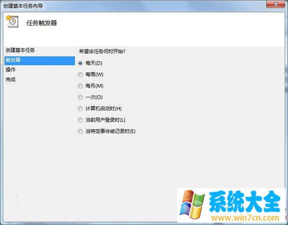
Task: Click the task trigger clock icon
Action: pyautogui.click(x=12, y=21)
